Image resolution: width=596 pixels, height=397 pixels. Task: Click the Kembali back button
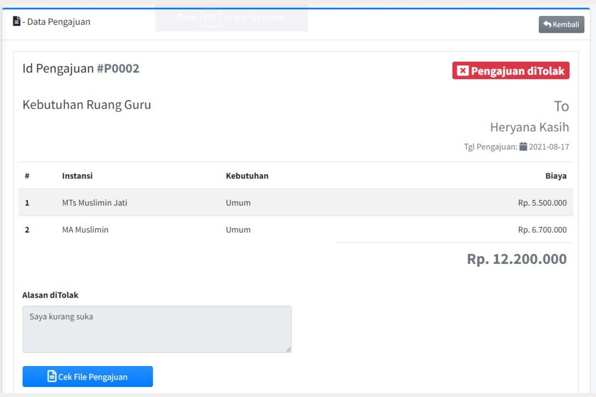561,24
